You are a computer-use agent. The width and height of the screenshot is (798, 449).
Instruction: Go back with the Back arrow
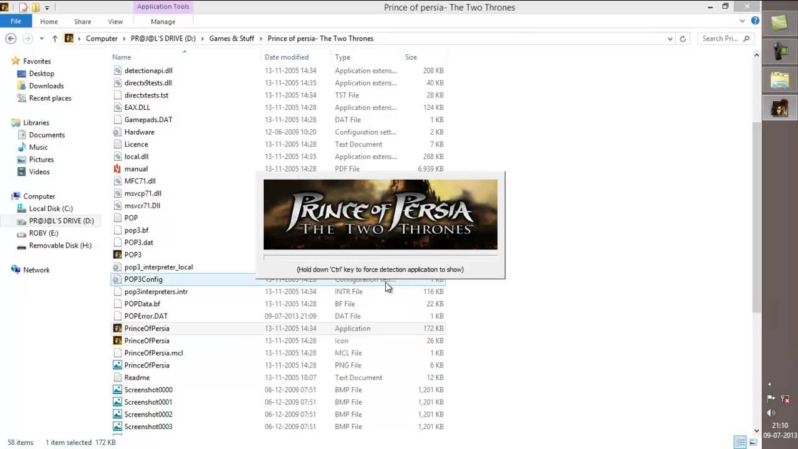11,38
